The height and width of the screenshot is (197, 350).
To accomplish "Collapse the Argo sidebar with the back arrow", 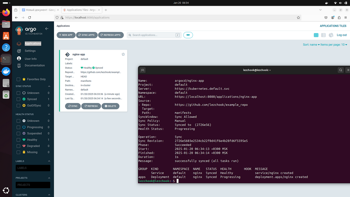I will (46, 29).
